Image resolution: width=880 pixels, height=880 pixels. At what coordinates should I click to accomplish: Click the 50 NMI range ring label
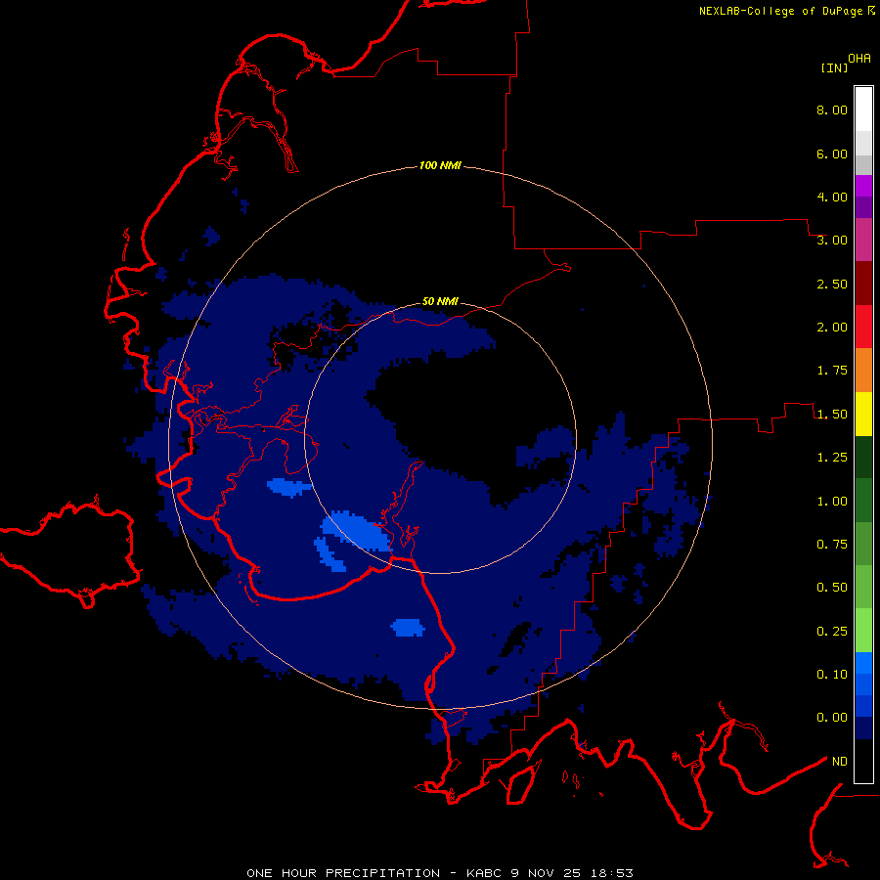440,302
